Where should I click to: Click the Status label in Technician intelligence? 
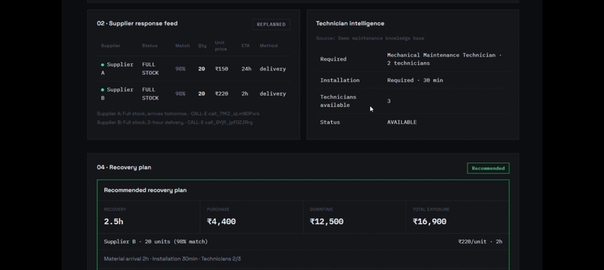330,122
